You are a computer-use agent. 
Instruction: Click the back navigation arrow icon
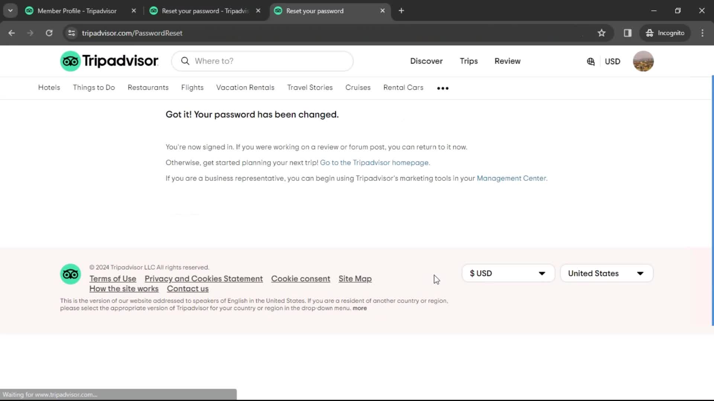pyautogui.click(x=12, y=33)
